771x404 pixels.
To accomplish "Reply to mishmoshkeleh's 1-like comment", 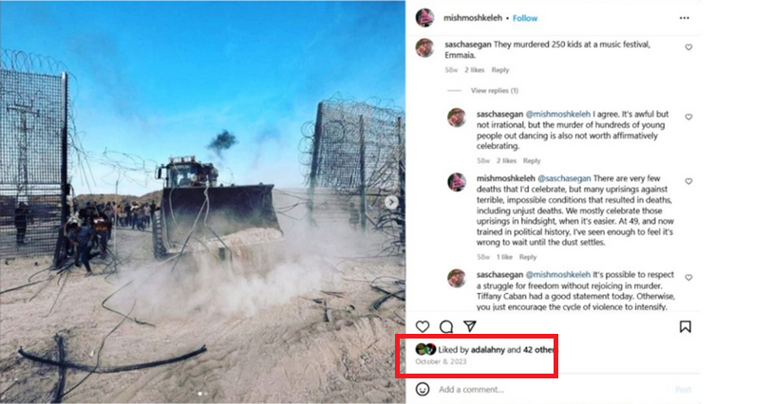I will coord(528,257).
